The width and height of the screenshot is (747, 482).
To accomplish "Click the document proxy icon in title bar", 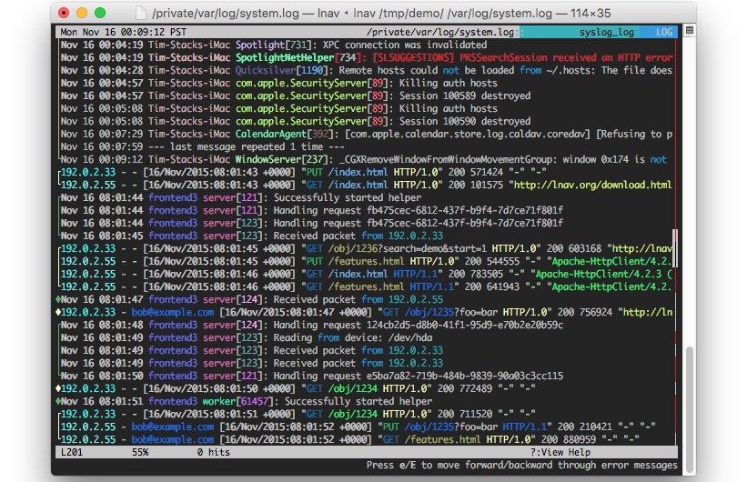I will (x=139, y=14).
